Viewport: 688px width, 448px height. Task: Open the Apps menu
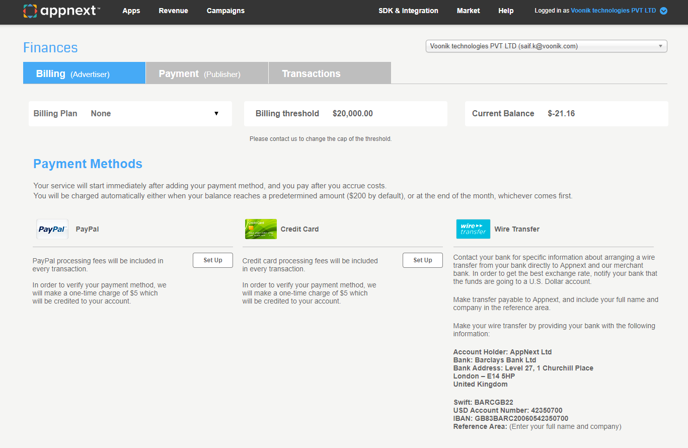pyautogui.click(x=131, y=11)
